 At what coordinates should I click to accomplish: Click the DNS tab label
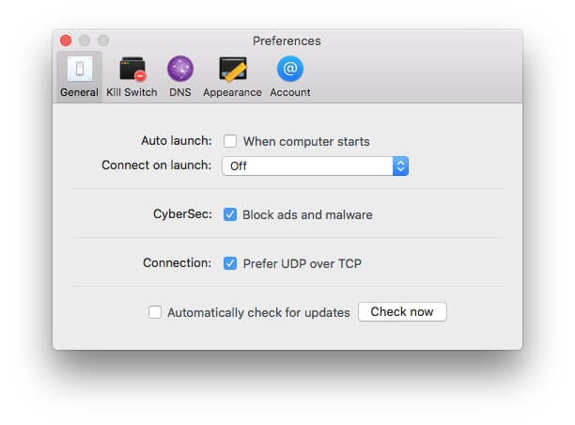pyautogui.click(x=180, y=92)
